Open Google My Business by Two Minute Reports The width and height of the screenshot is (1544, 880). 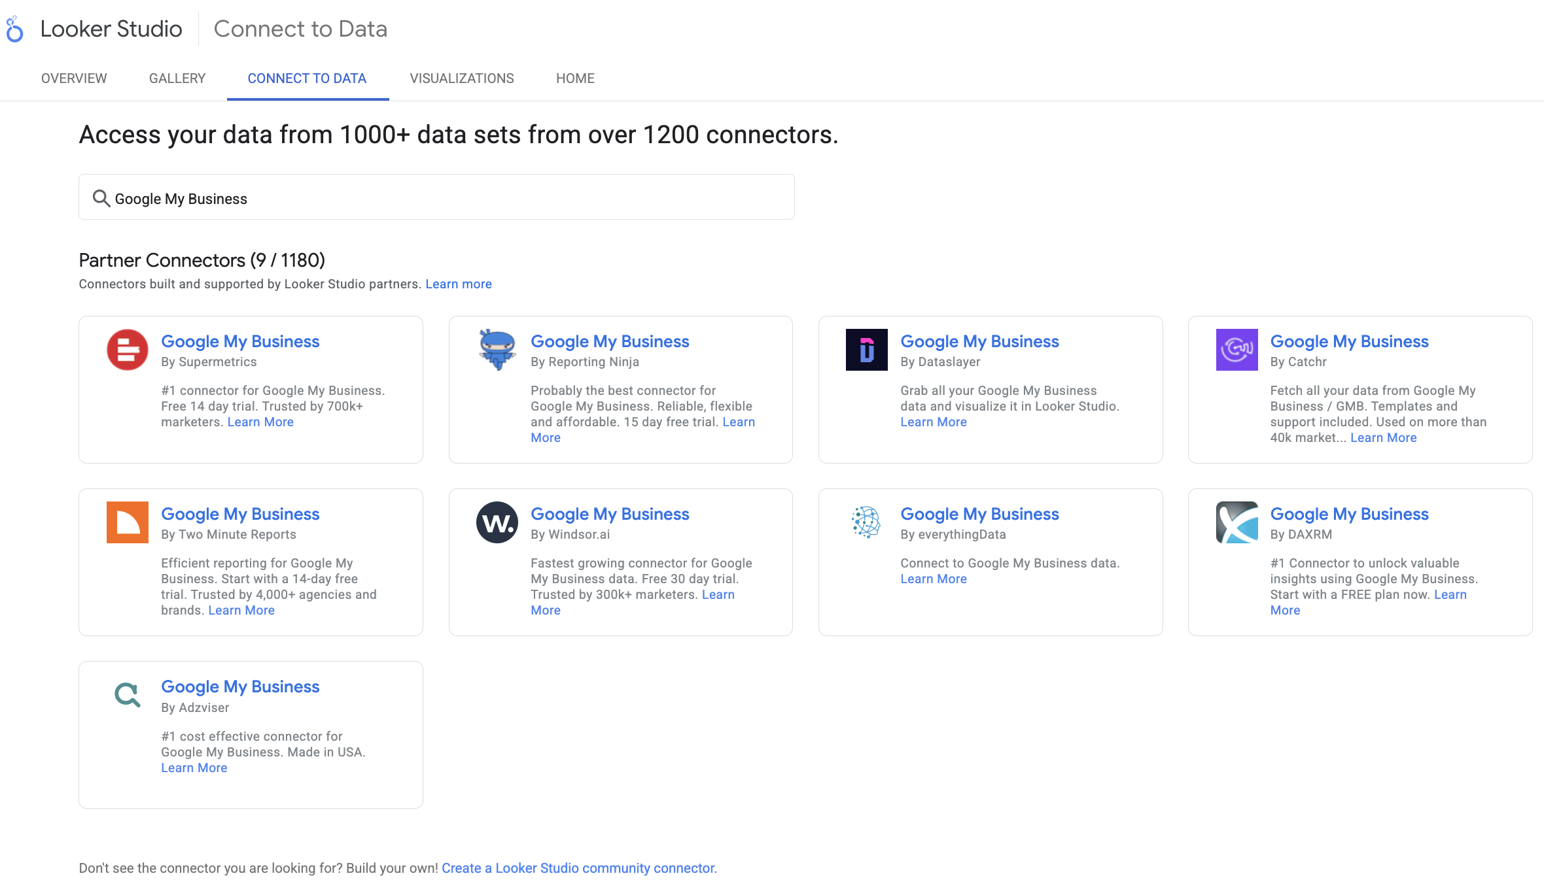coord(240,514)
